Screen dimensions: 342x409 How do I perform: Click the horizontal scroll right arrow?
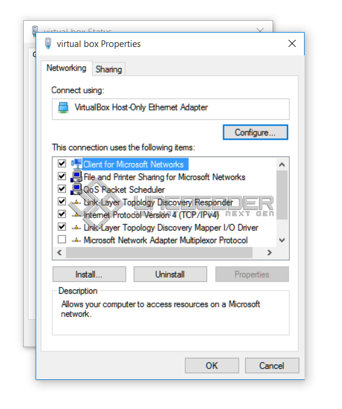pos(270,253)
